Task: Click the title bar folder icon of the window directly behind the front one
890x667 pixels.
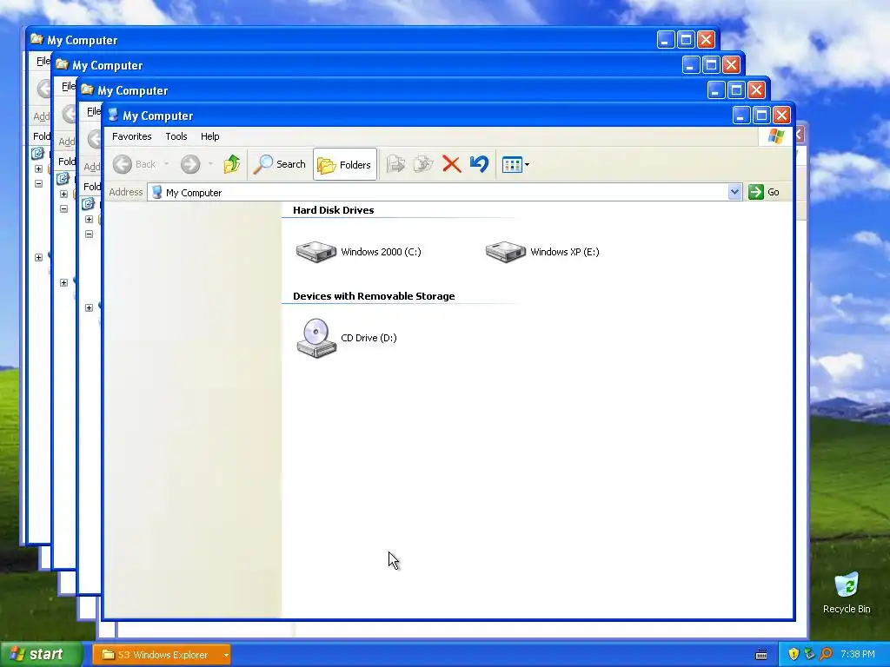Action: (x=87, y=89)
